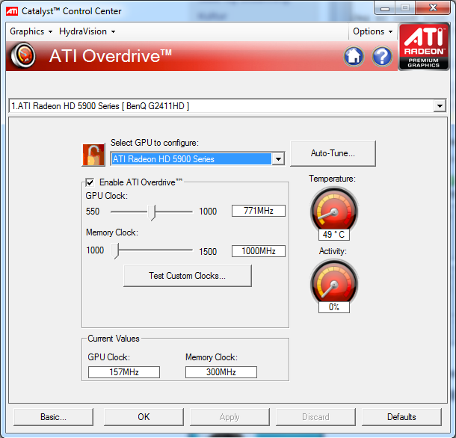
Task: Uncheck Enable ATI Overdrive checkbox
Action: point(90,182)
